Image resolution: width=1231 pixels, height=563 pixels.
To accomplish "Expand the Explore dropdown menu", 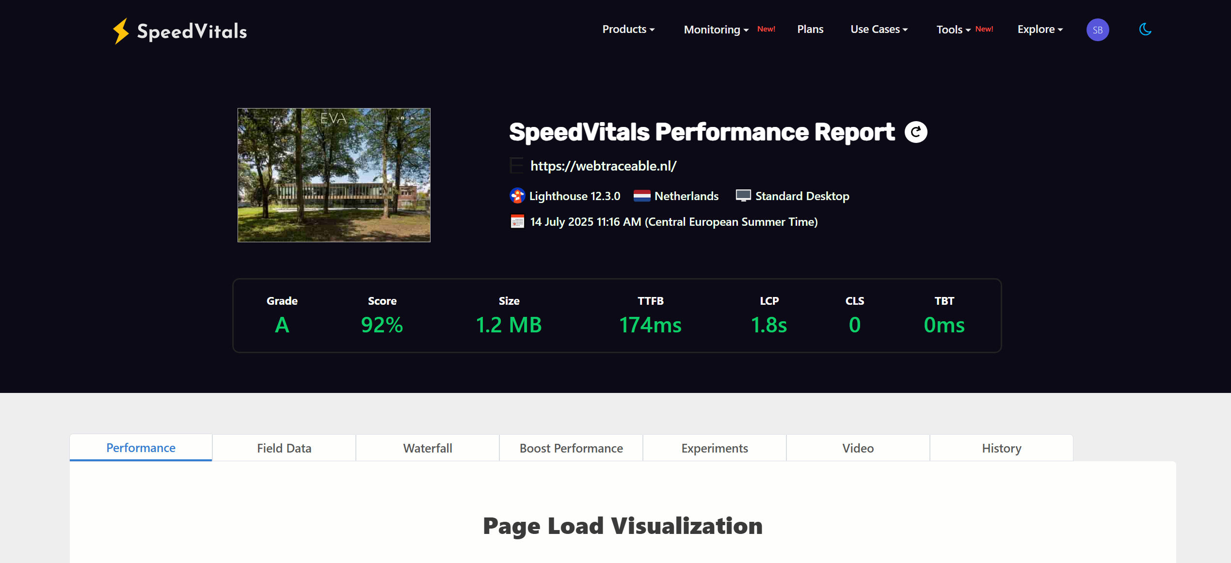I will (x=1040, y=30).
